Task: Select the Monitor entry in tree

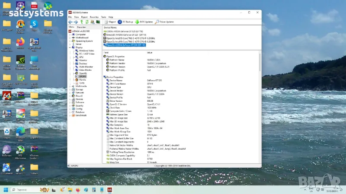Action: [x=83, y=60]
